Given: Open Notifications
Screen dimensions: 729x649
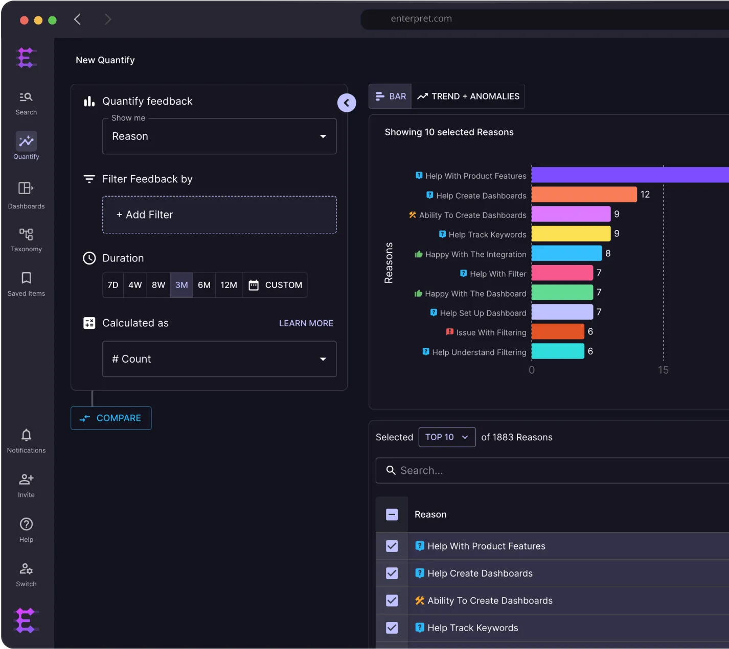Looking at the screenshot, I should [26, 440].
